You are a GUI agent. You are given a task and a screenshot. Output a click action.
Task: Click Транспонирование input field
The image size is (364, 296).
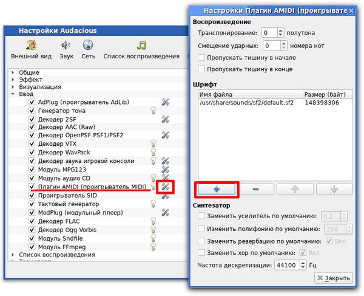[x=269, y=33]
